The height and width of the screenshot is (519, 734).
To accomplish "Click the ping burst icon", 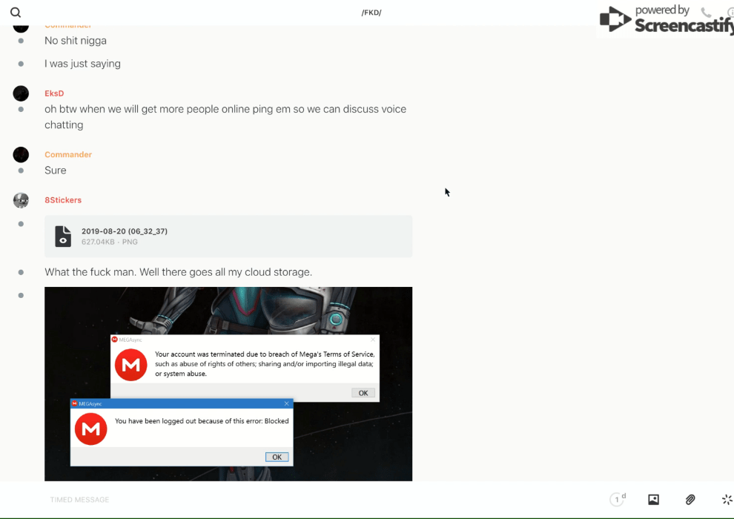I will [727, 500].
